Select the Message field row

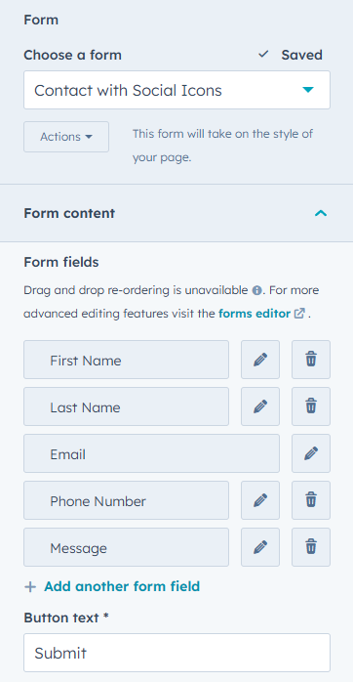coord(126,547)
